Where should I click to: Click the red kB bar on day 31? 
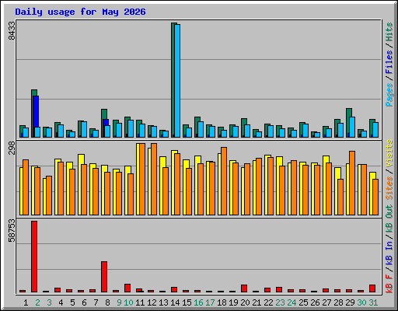pos(372,288)
